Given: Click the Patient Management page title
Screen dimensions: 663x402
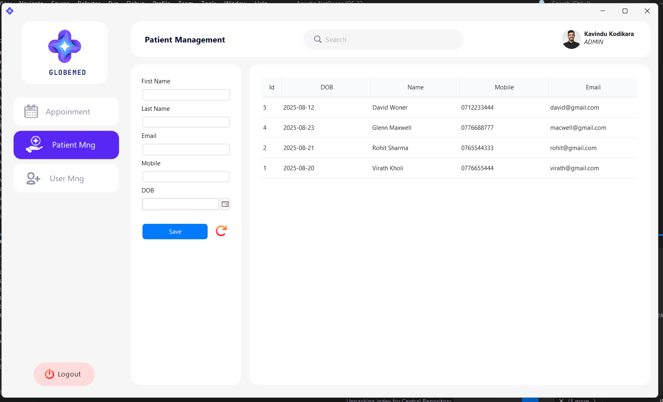Looking at the screenshot, I should pos(185,40).
